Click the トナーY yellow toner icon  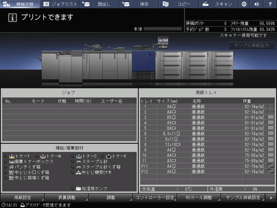[x=12, y=157]
